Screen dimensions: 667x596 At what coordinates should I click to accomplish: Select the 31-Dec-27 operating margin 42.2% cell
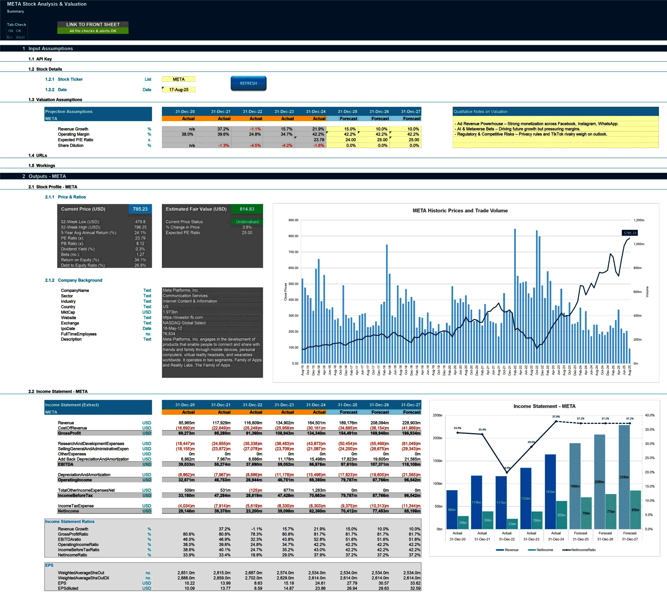(405, 134)
